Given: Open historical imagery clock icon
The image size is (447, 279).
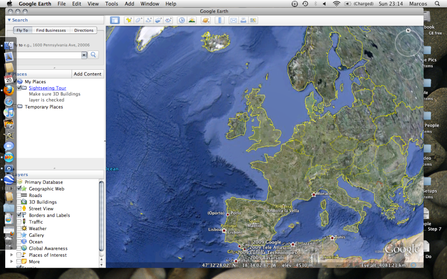Looking at the screenshot, I should (181, 20).
